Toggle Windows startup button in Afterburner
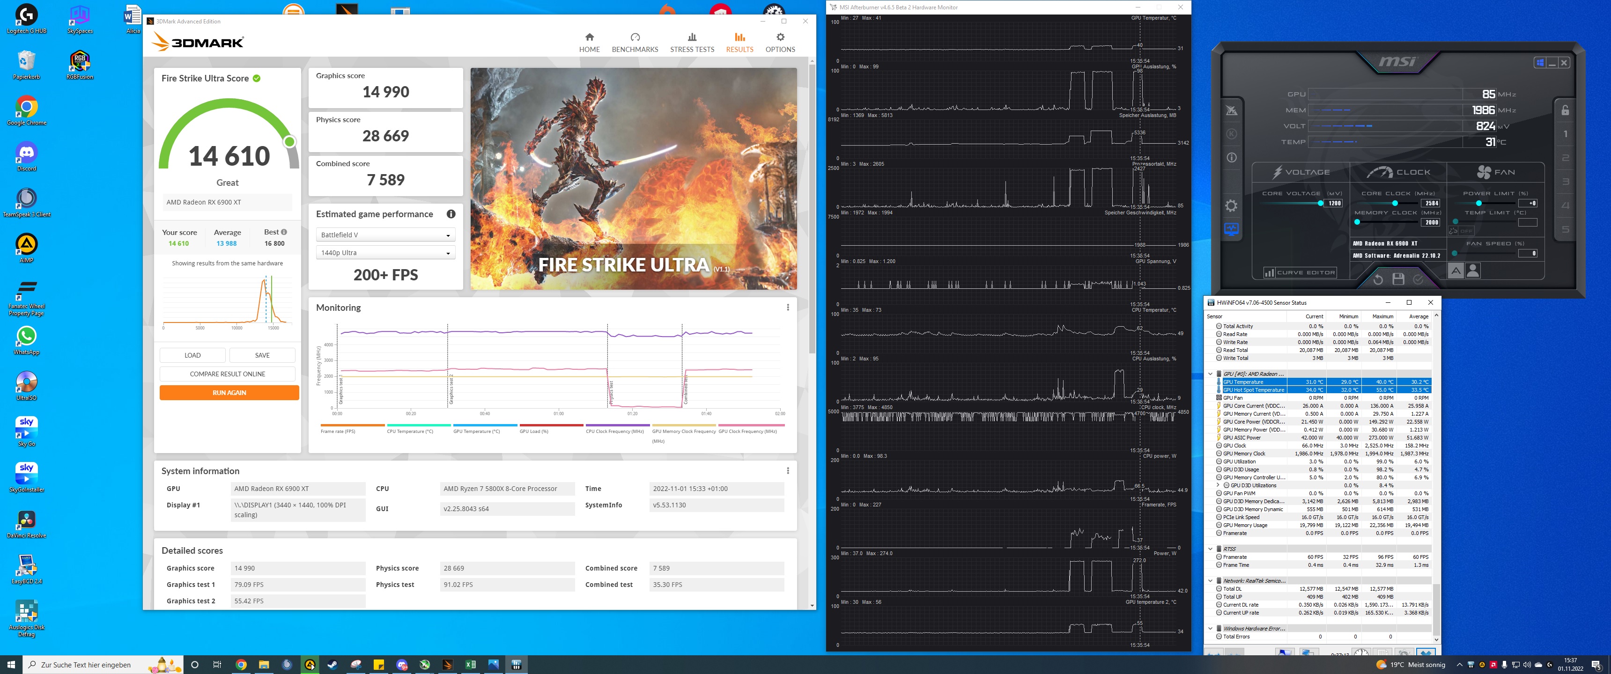The width and height of the screenshot is (1611, 674). pyautogui.click(x=1540, y=63)
